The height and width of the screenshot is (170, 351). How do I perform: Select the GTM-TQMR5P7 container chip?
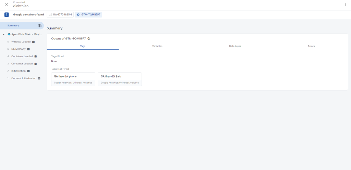point(88,15)
